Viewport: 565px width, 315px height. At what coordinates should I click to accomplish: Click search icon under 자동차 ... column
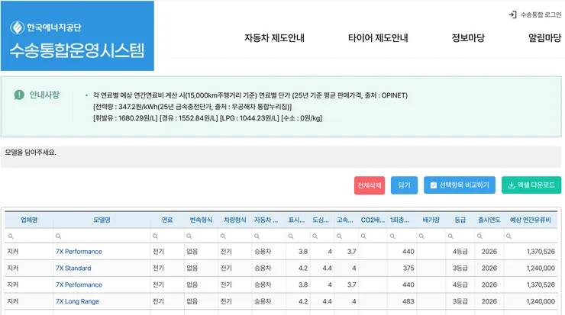(x=257, y=236)
